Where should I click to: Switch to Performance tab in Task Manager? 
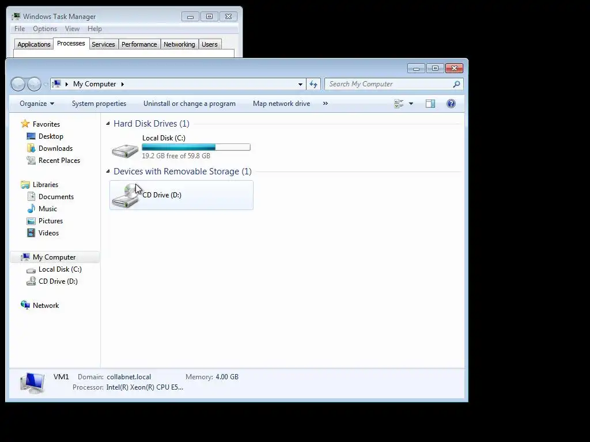(139, 44)
